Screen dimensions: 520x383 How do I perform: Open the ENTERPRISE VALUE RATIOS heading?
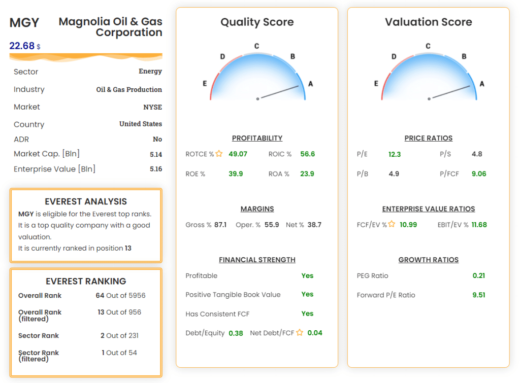click(429, 209)
